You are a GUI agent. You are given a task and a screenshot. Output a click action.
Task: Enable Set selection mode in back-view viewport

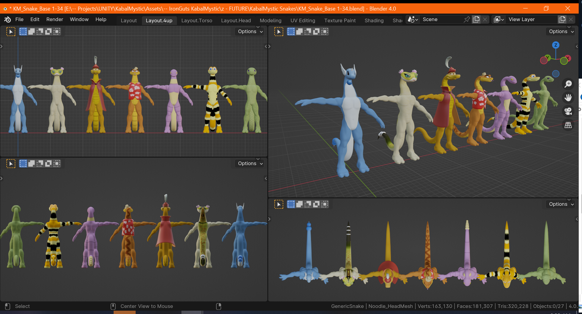click(x=23, y=164)
